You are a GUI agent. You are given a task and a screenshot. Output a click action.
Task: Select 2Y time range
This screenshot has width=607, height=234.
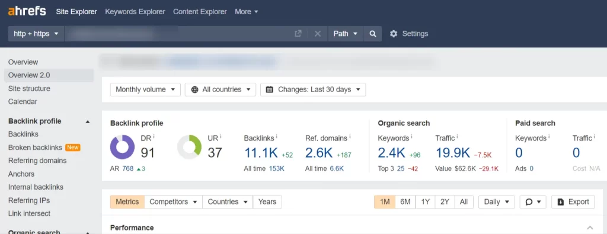pyautogui.click(x=445, y=202)
